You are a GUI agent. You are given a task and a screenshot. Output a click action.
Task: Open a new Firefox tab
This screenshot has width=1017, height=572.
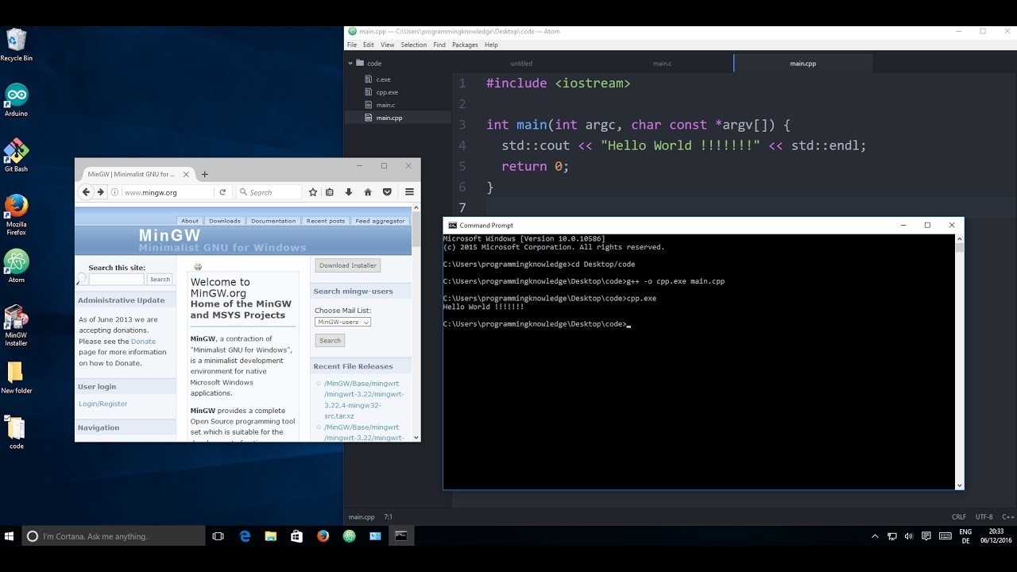pos(204,174)
